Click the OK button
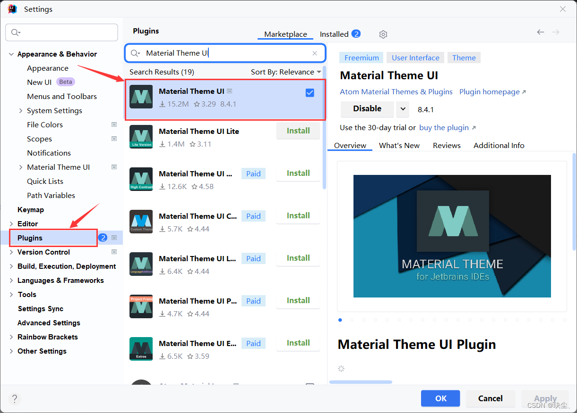The image size is (577, 413). (x=440, y=398)
